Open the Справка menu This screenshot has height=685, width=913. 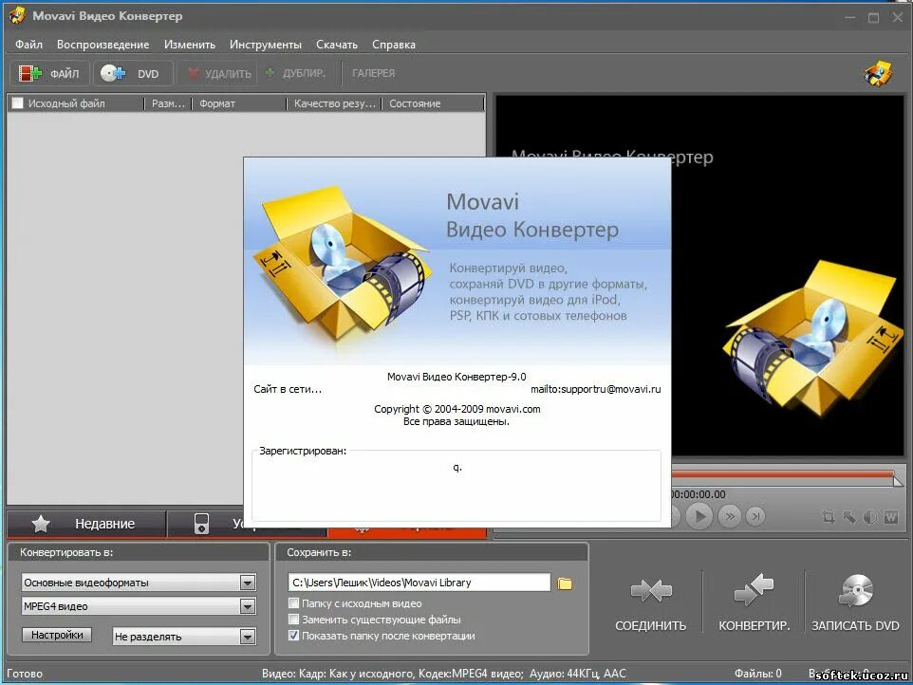pos(394,45)
